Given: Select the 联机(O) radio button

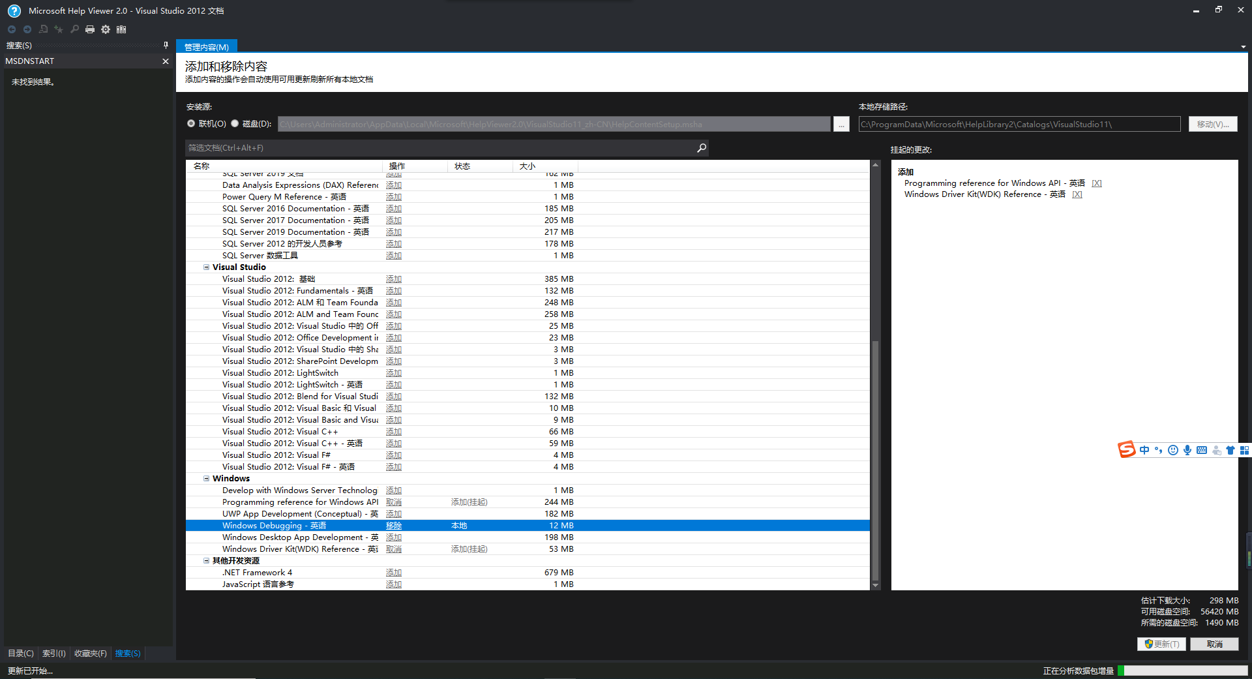Looking at the screenshot, I should click(x=191, y=123).
